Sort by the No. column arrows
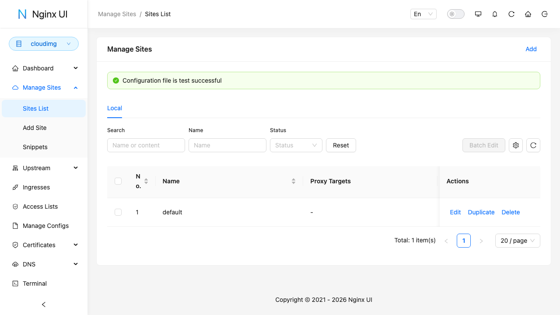 [x=146, y=181]
